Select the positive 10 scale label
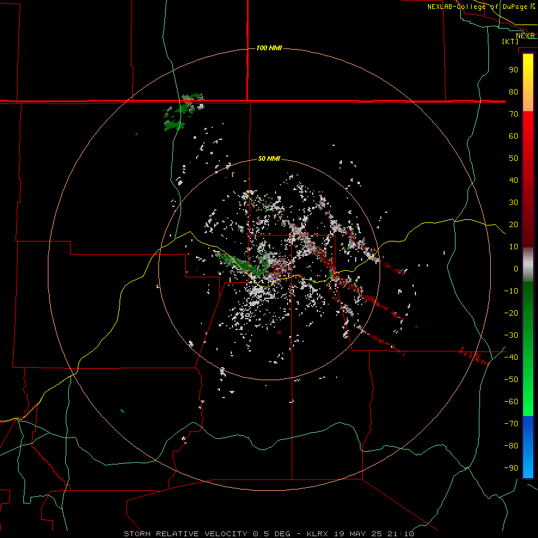 [x=513, y=247]
